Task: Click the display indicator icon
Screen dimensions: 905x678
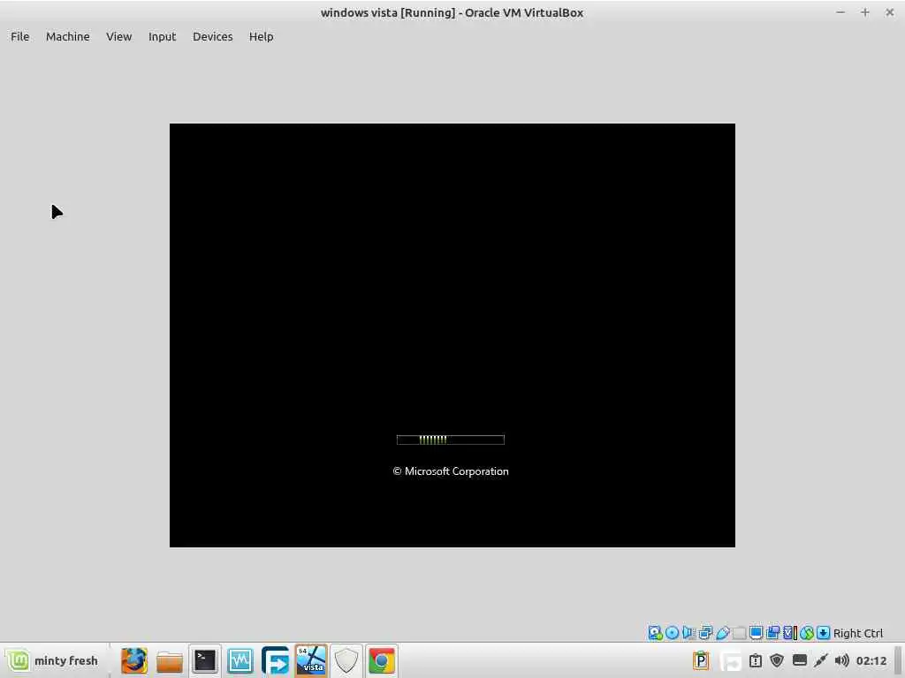Action: [757, 633]
